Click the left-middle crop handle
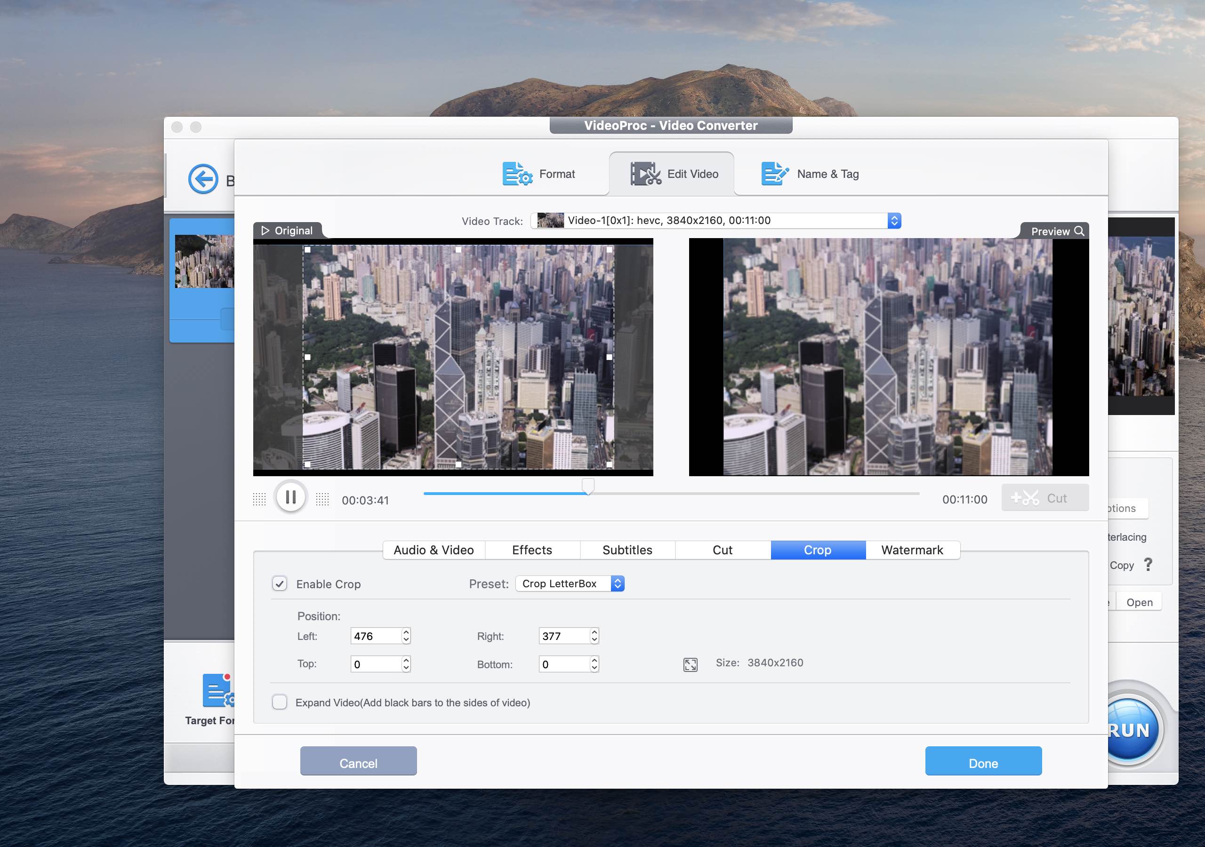This screenshot has width=1205, height=847. 307,357
